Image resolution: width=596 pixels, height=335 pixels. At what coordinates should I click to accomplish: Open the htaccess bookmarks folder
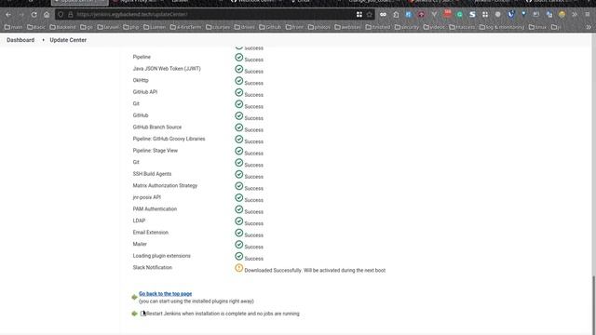click(462, 27)
